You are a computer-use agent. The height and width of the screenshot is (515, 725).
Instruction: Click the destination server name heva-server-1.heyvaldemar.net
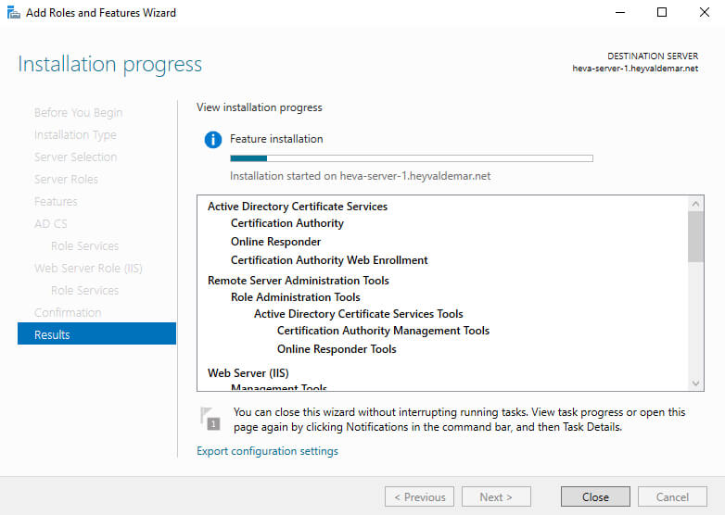pyautogui.click(x=635, y=69)
